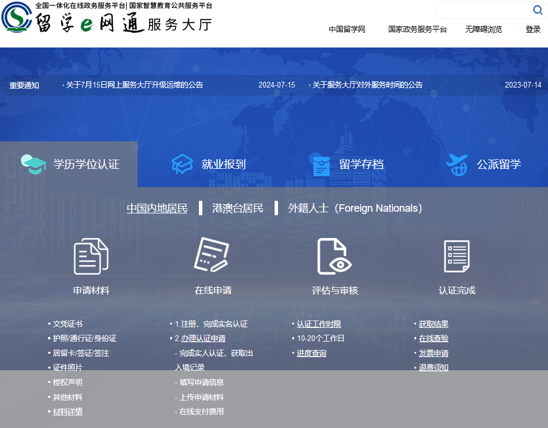Click 居留卡/签证/签注 list item
Image resolution: width=548 pixels, height=428 pixels.
(81, 354)
